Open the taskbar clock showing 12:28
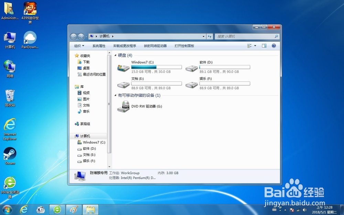 (324, 210)
